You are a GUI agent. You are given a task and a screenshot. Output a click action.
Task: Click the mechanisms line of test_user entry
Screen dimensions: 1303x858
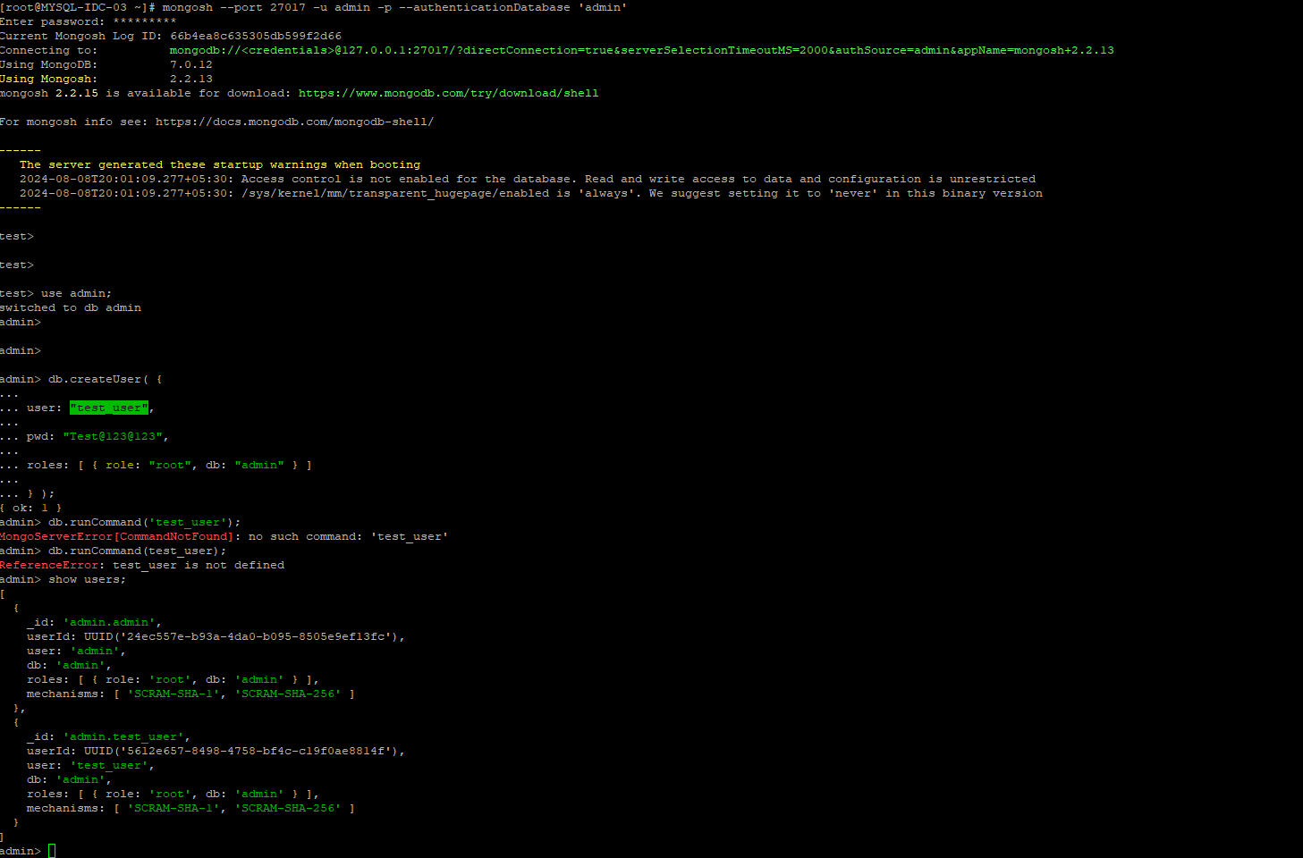point(191,808)
